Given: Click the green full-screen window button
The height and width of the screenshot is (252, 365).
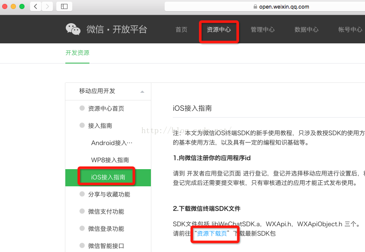Looking at the screenshot, I should click(22, 6).
